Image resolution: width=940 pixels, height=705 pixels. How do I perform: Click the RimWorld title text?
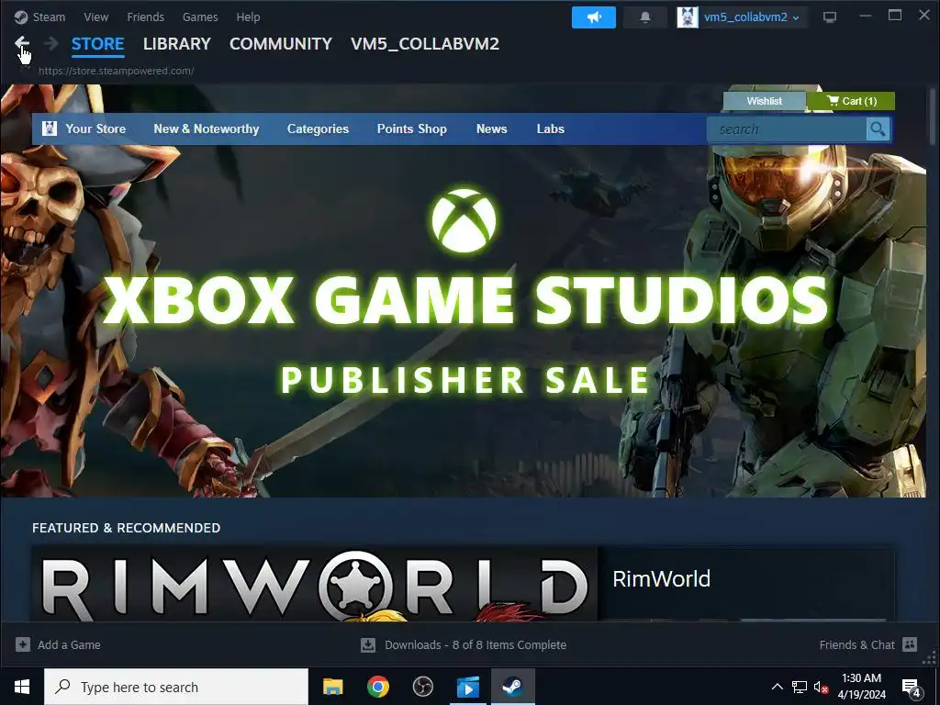[661, 578]
